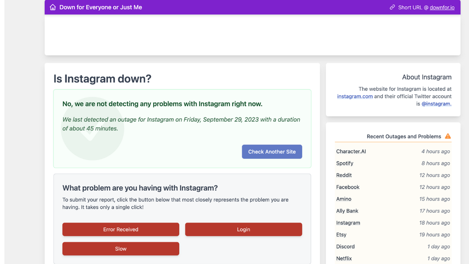Open Etsy in recent outages
469x264 pixels.
click(x=341, y=235)
